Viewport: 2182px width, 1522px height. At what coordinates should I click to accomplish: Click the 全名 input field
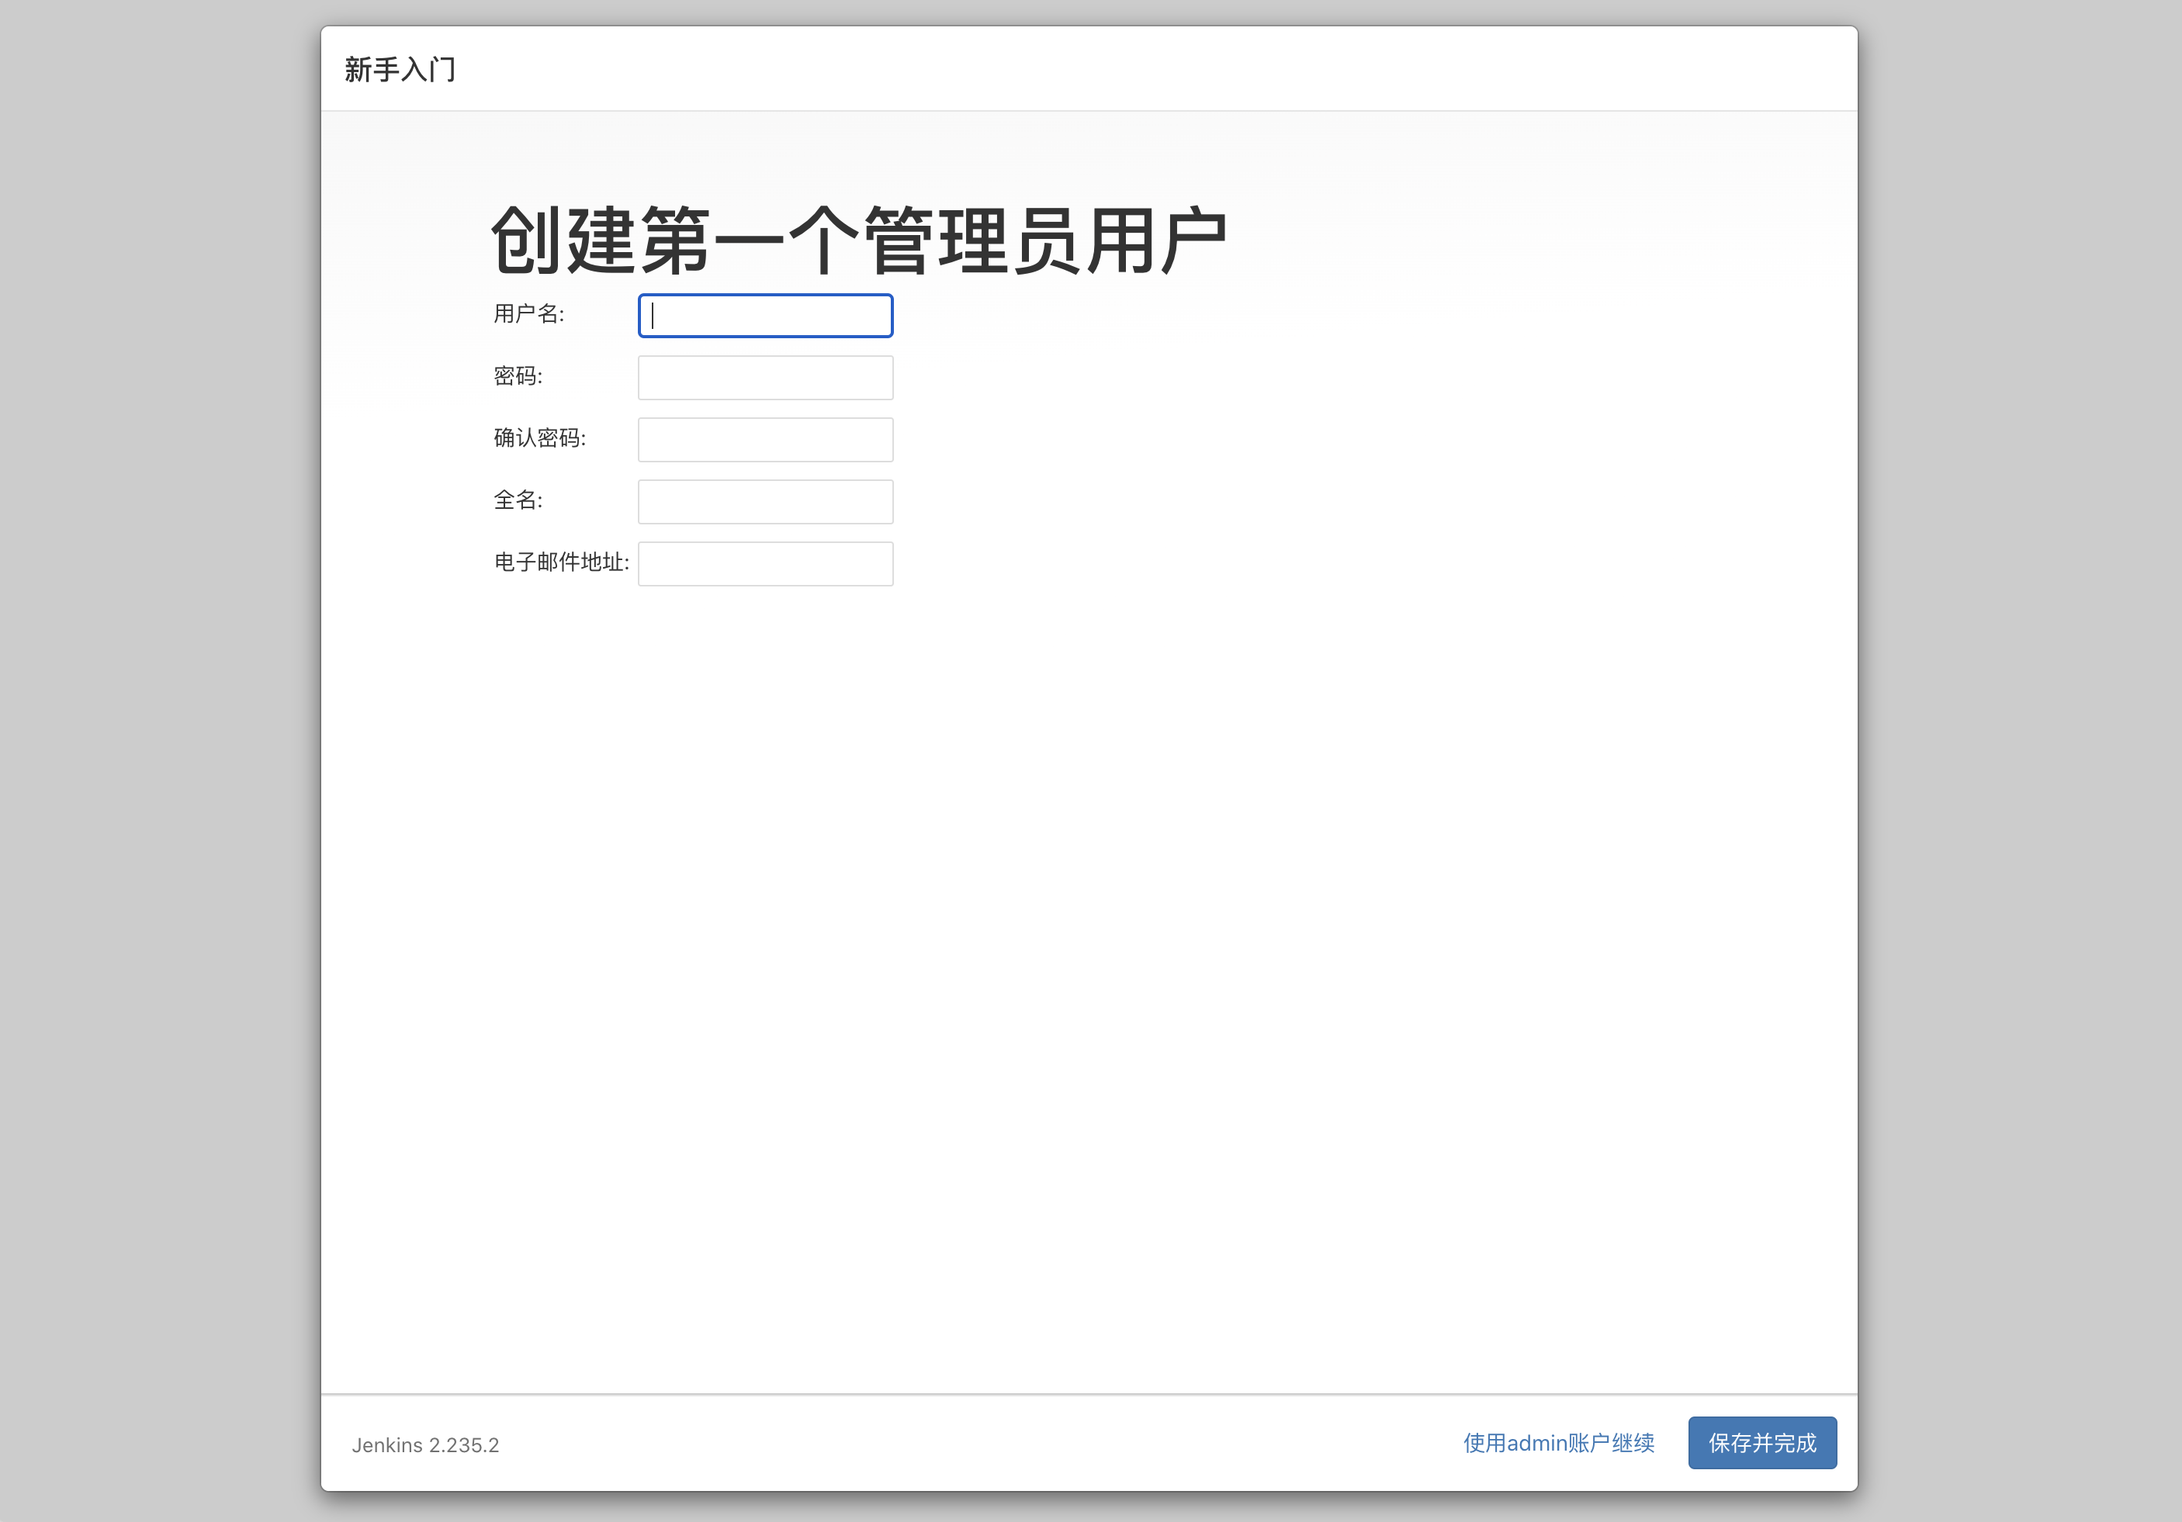coord(765,500)
